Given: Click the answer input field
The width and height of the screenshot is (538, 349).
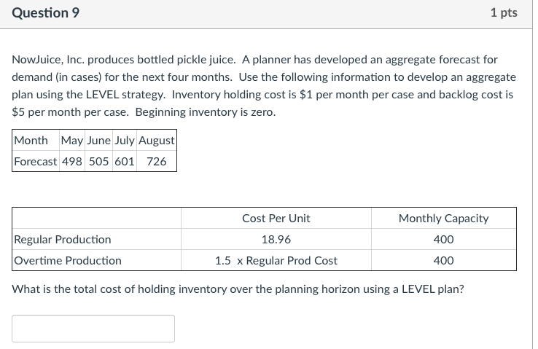Looking at the screenshot, I should tap(93, 329).
